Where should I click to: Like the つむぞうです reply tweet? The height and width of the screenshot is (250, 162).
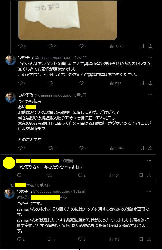82,239
